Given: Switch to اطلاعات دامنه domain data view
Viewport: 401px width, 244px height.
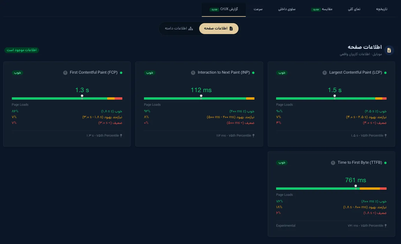Looking at the screenshot, I should click(x=179, y=28).
